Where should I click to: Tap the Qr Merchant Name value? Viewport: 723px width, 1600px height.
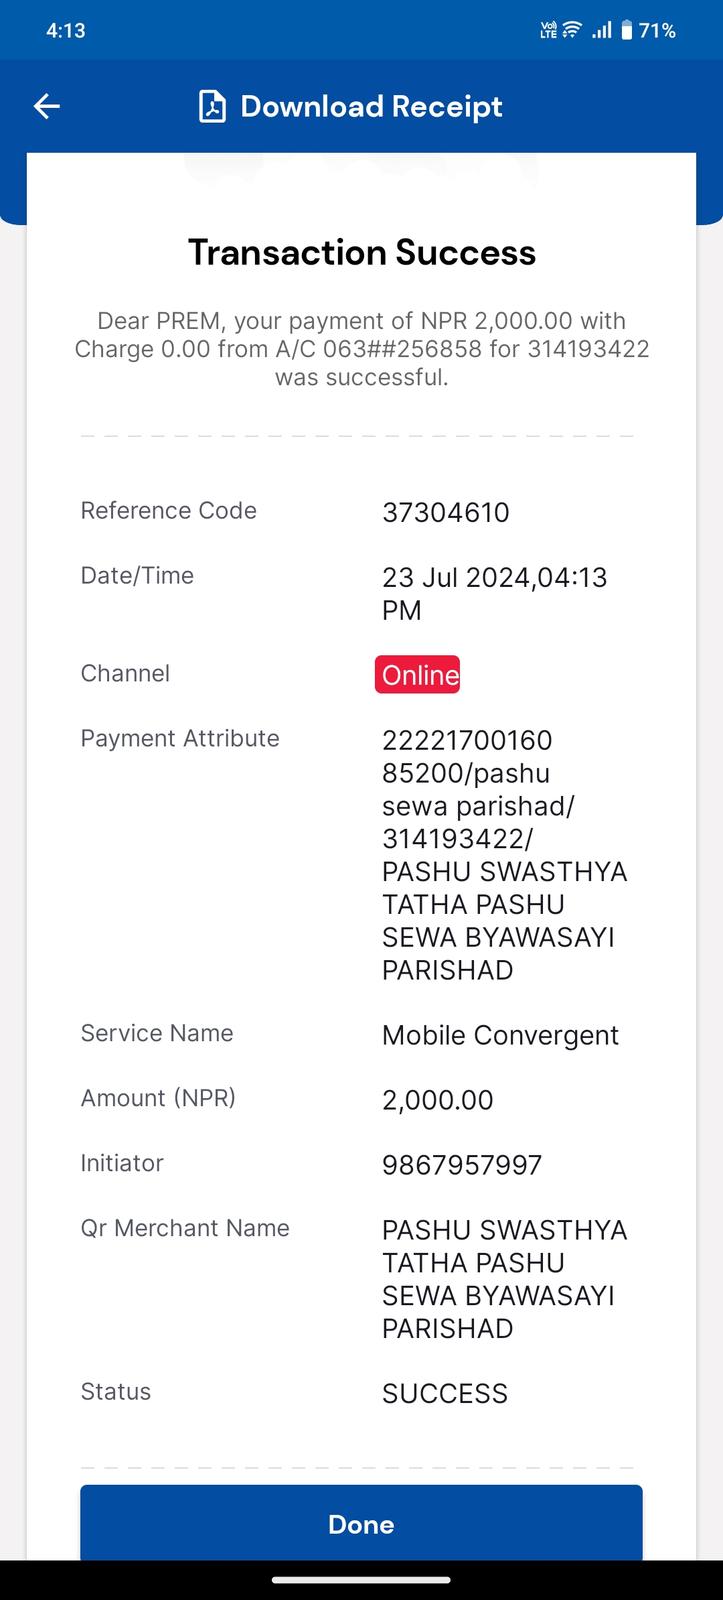click(x=505, y=1279)
